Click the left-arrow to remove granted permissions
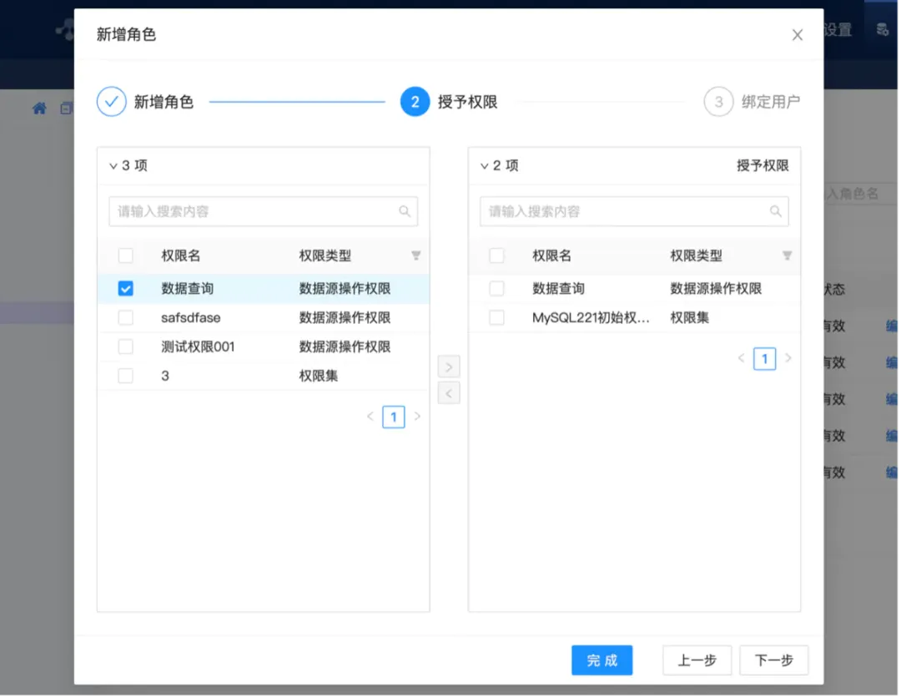Screen dimensions: 901x698 449,392
